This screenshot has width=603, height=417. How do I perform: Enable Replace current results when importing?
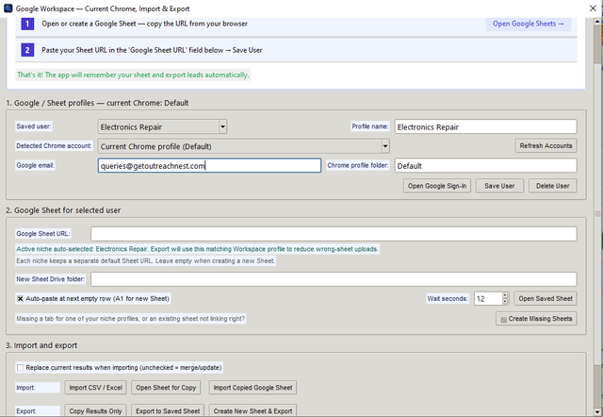coord(21,368)
